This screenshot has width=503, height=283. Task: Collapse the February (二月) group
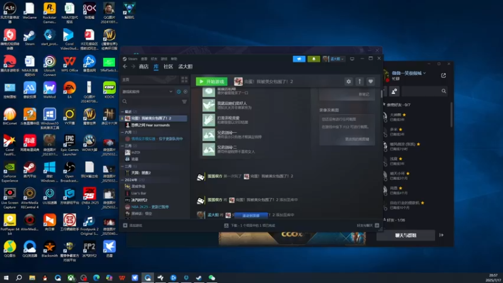click(123, 166)
